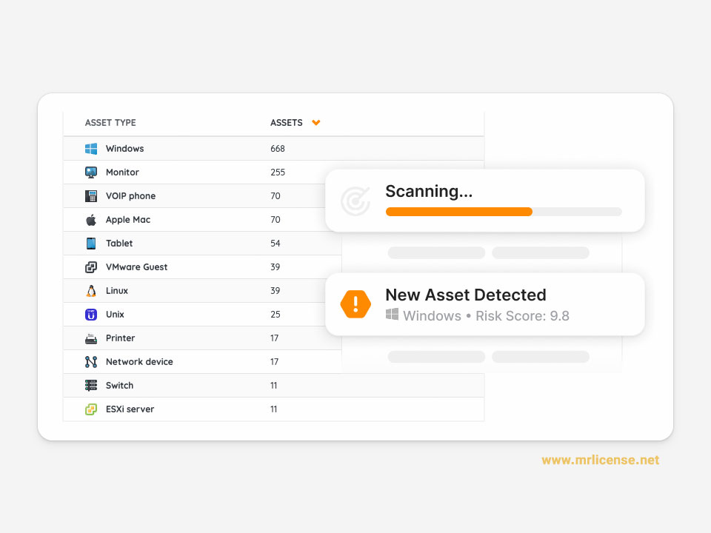Click the orange hexagon alert icon
This screenshot has height=533, width=711.
355,304
